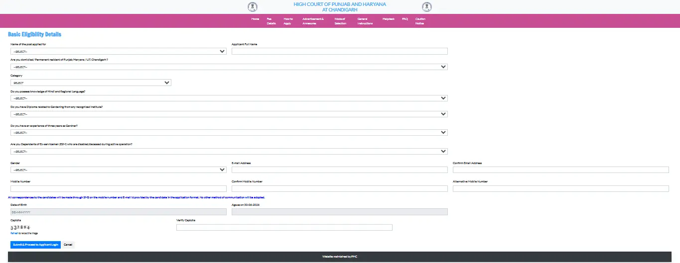
Task: Click the Date of Birth field
Action: [119, 212]
